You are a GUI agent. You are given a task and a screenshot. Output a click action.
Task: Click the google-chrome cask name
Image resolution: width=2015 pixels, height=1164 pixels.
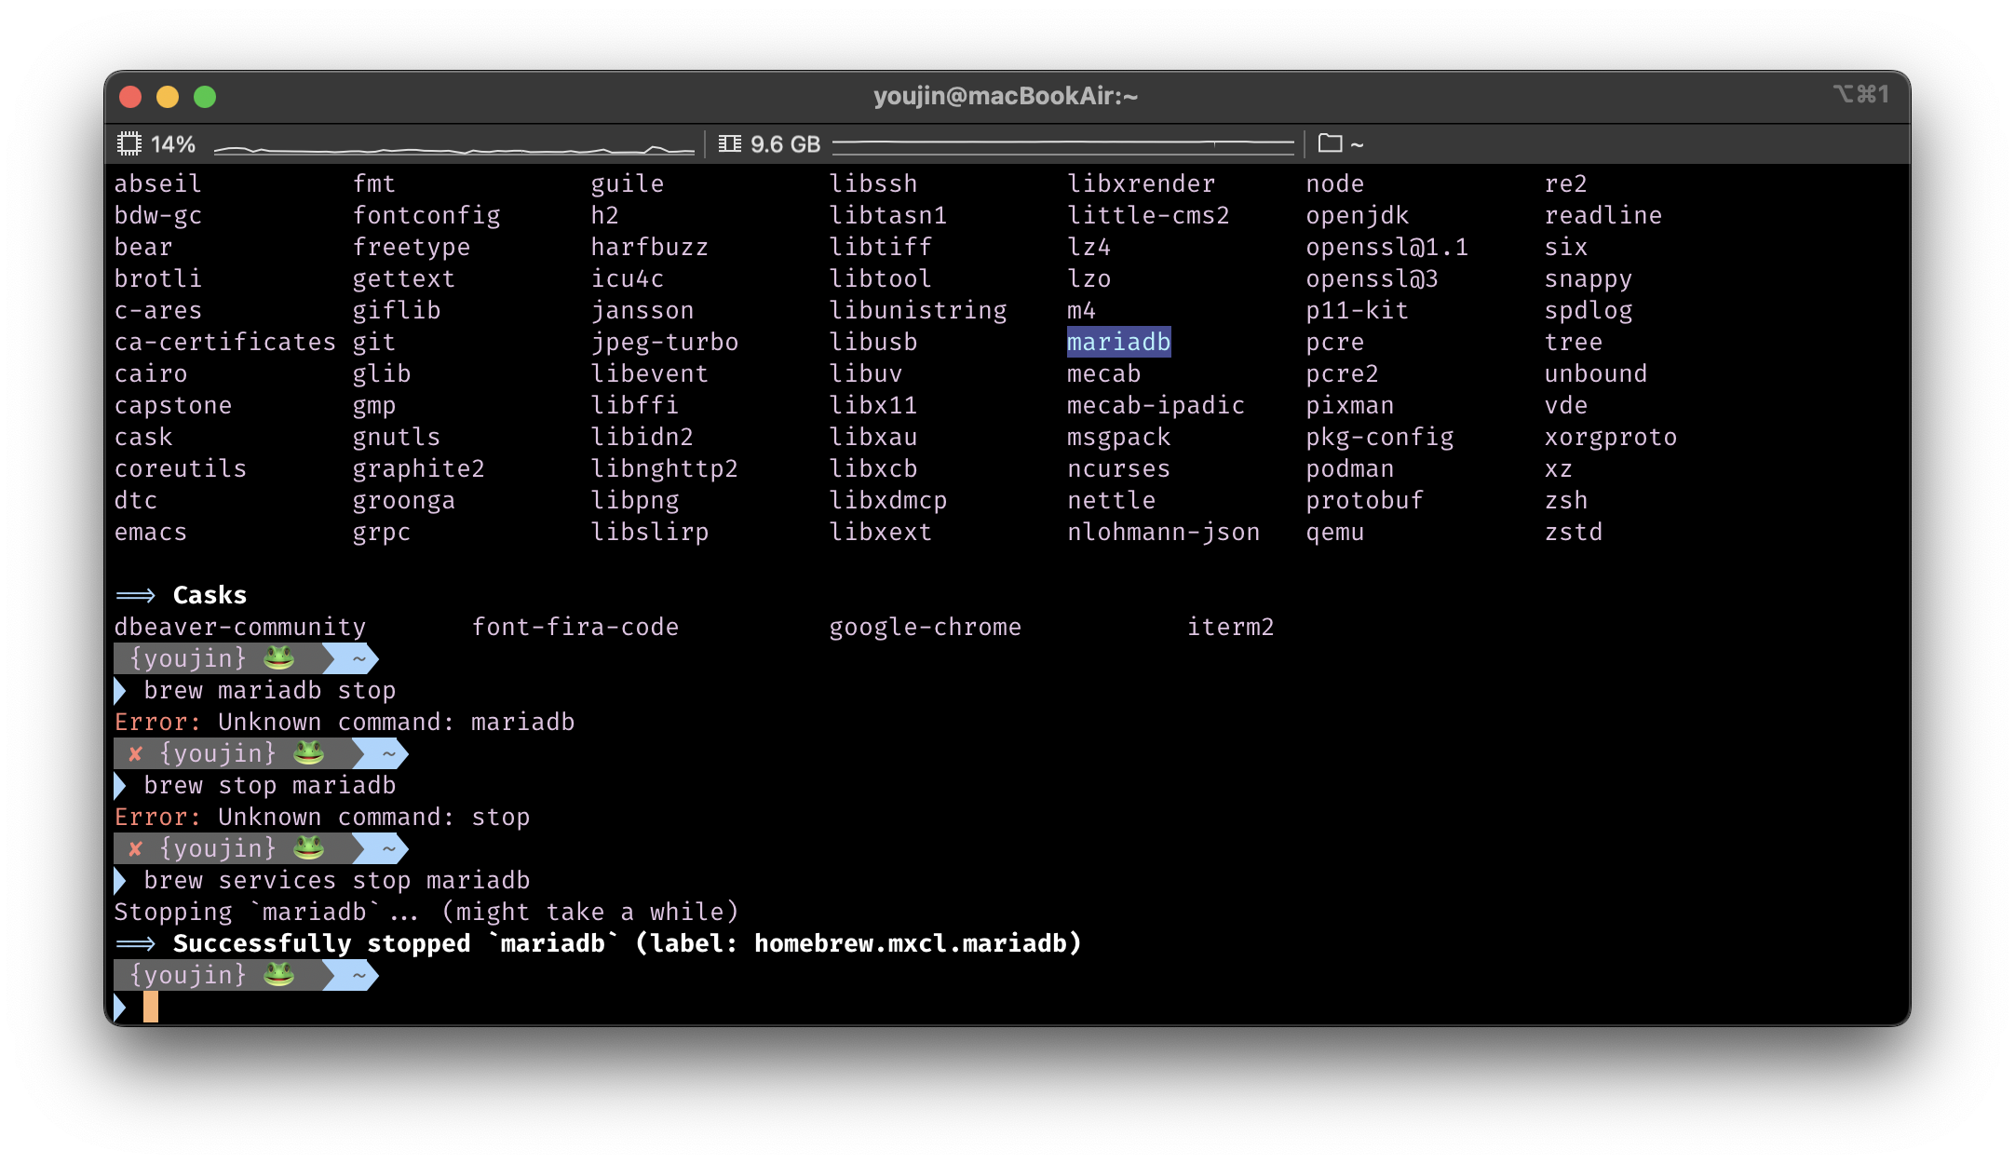(925, 627)
